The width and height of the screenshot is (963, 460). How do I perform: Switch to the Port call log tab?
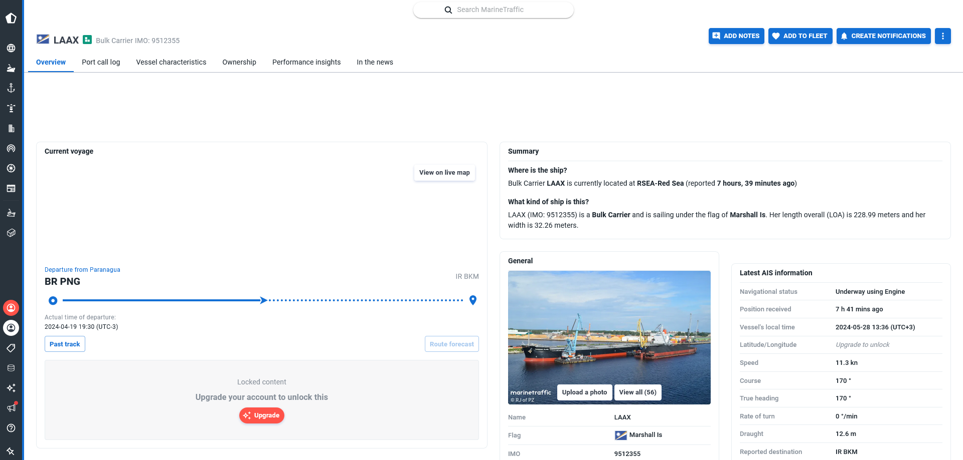101,62
